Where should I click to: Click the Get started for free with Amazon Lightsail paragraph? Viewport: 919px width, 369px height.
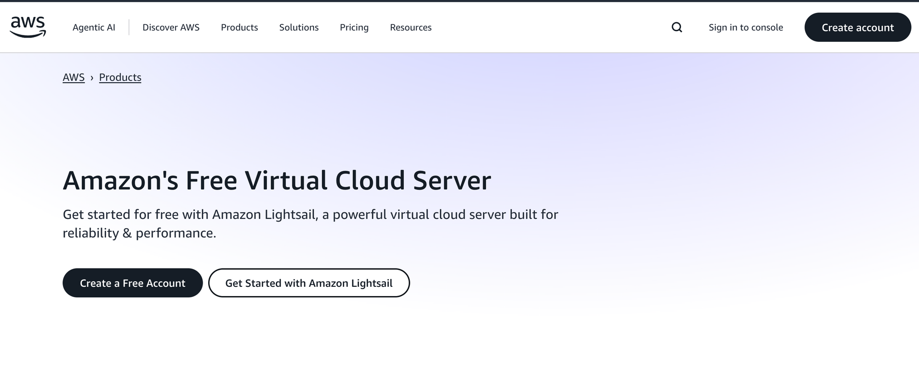pos(311,224)
